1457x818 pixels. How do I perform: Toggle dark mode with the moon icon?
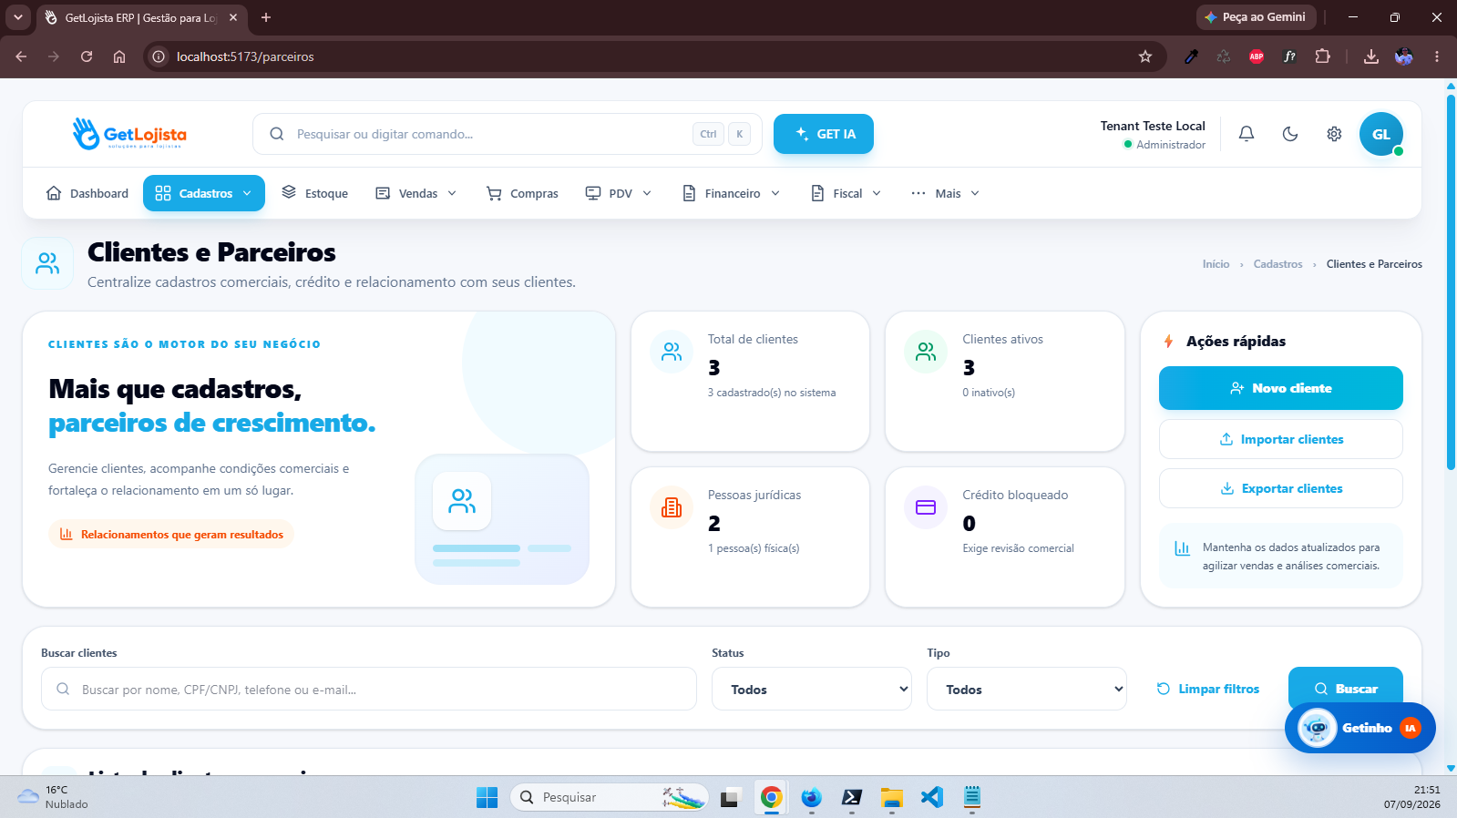tap(1290, 134)
